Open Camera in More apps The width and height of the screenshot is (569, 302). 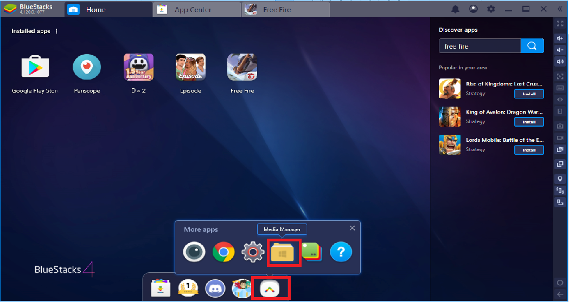[x=194, y=252]
